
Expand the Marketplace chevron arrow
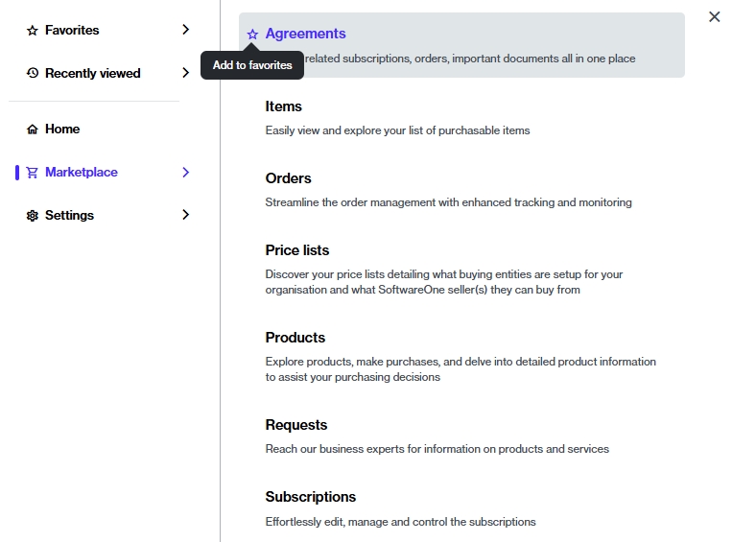coord(185,173)
